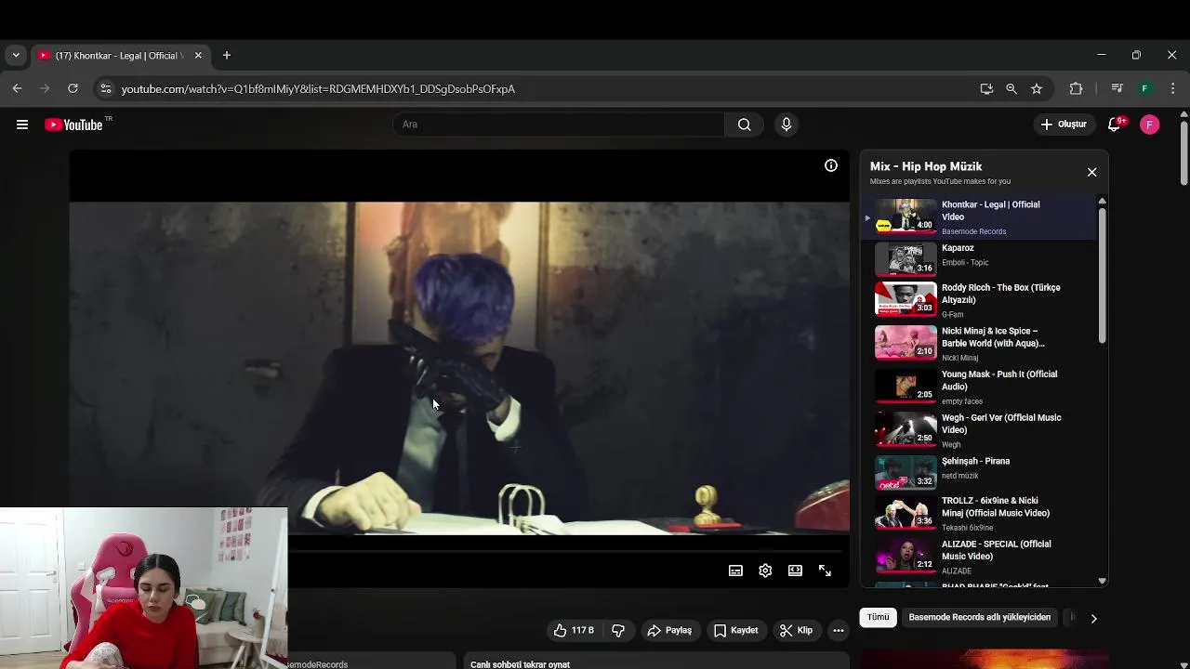The image size is (1190, 669).
Task: Click the install app icon in address bar
Action: click(986, 88)
